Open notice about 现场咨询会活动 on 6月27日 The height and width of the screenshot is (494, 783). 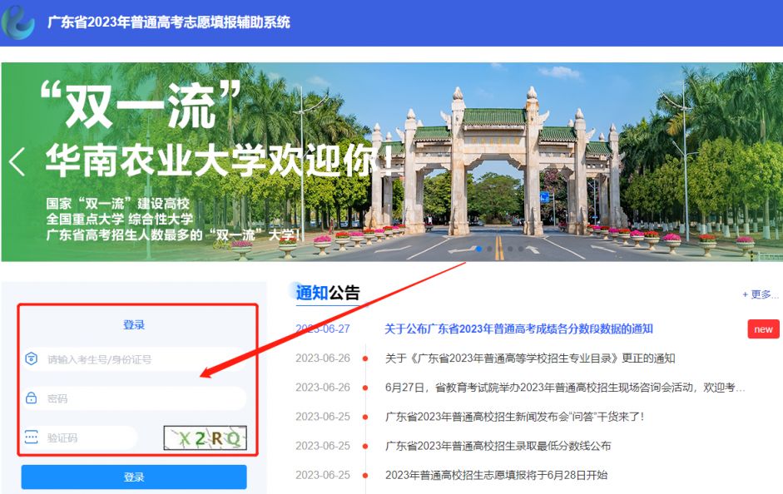point(565,388)
